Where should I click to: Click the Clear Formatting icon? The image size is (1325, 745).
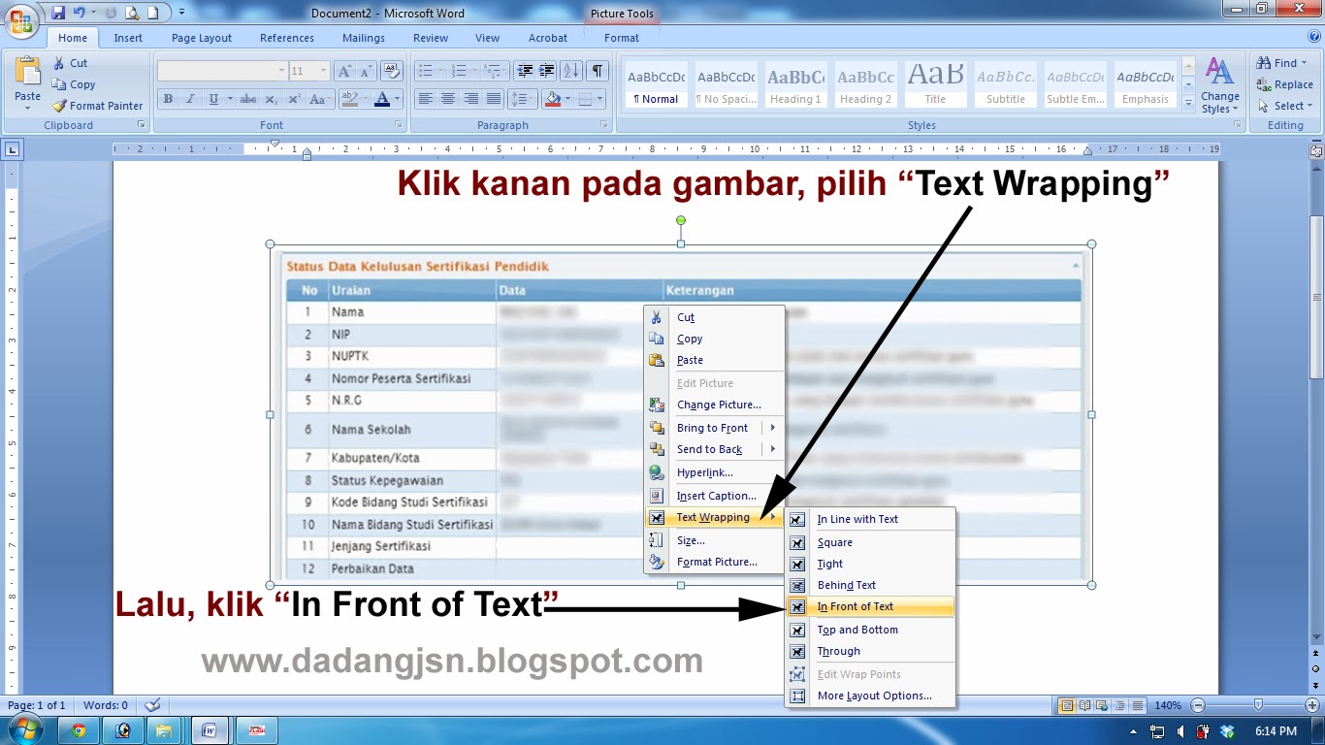point(392,71)
